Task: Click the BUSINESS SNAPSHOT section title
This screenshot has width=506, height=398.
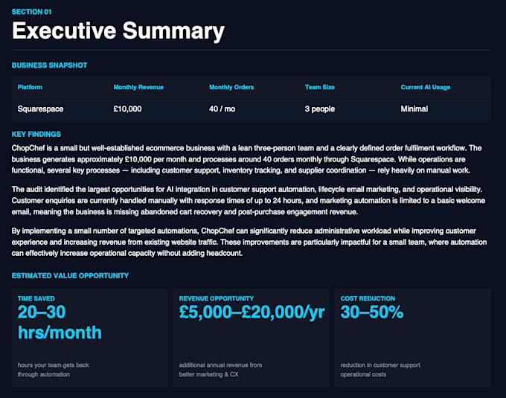Action: (49, 65)
